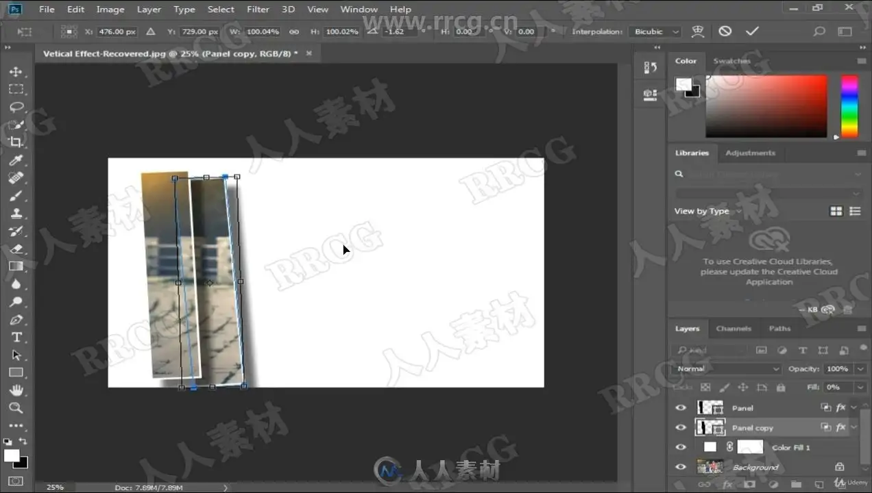Click the search magnifier in options bar
872x493 pixels.
819,31
